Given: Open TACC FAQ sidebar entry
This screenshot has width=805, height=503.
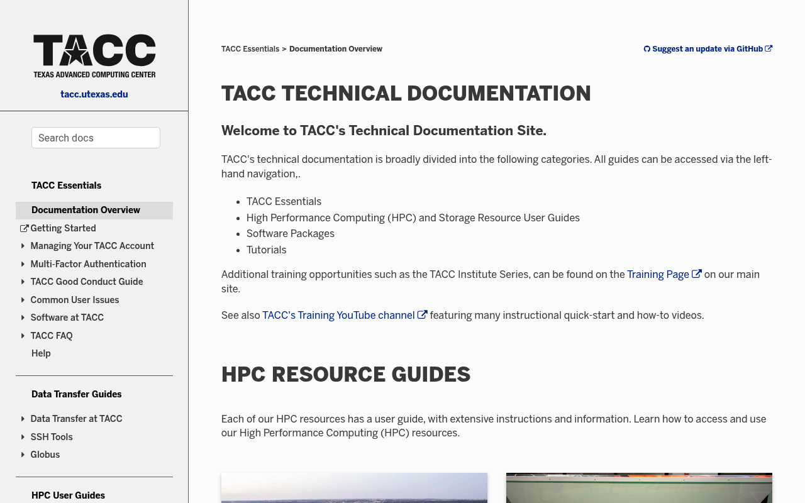Looking at the screenshot, I should coord(52,336).
